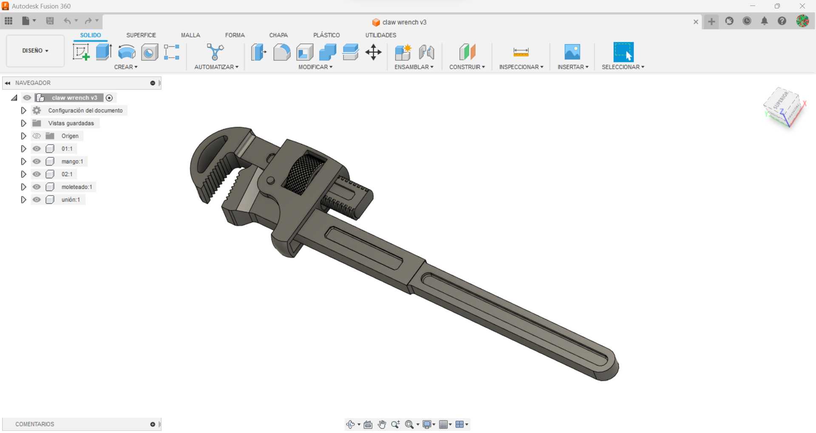Select the Move/Copy arrows icon

(374, 52)
